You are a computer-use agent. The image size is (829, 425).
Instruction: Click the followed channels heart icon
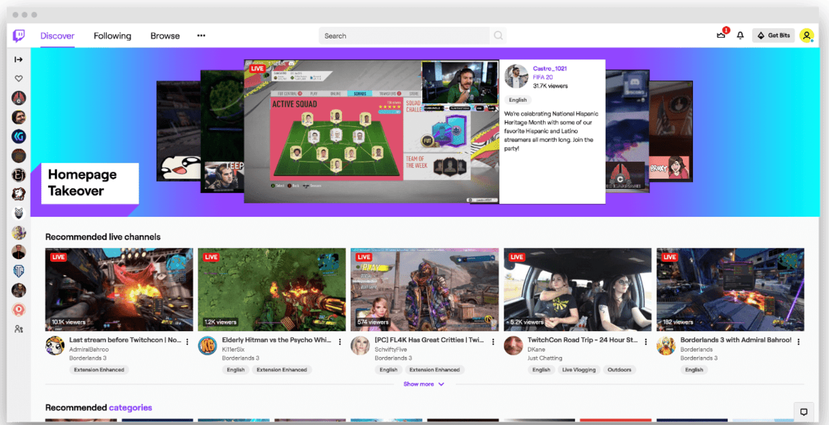pyautogui.click(x=19, y=78)
